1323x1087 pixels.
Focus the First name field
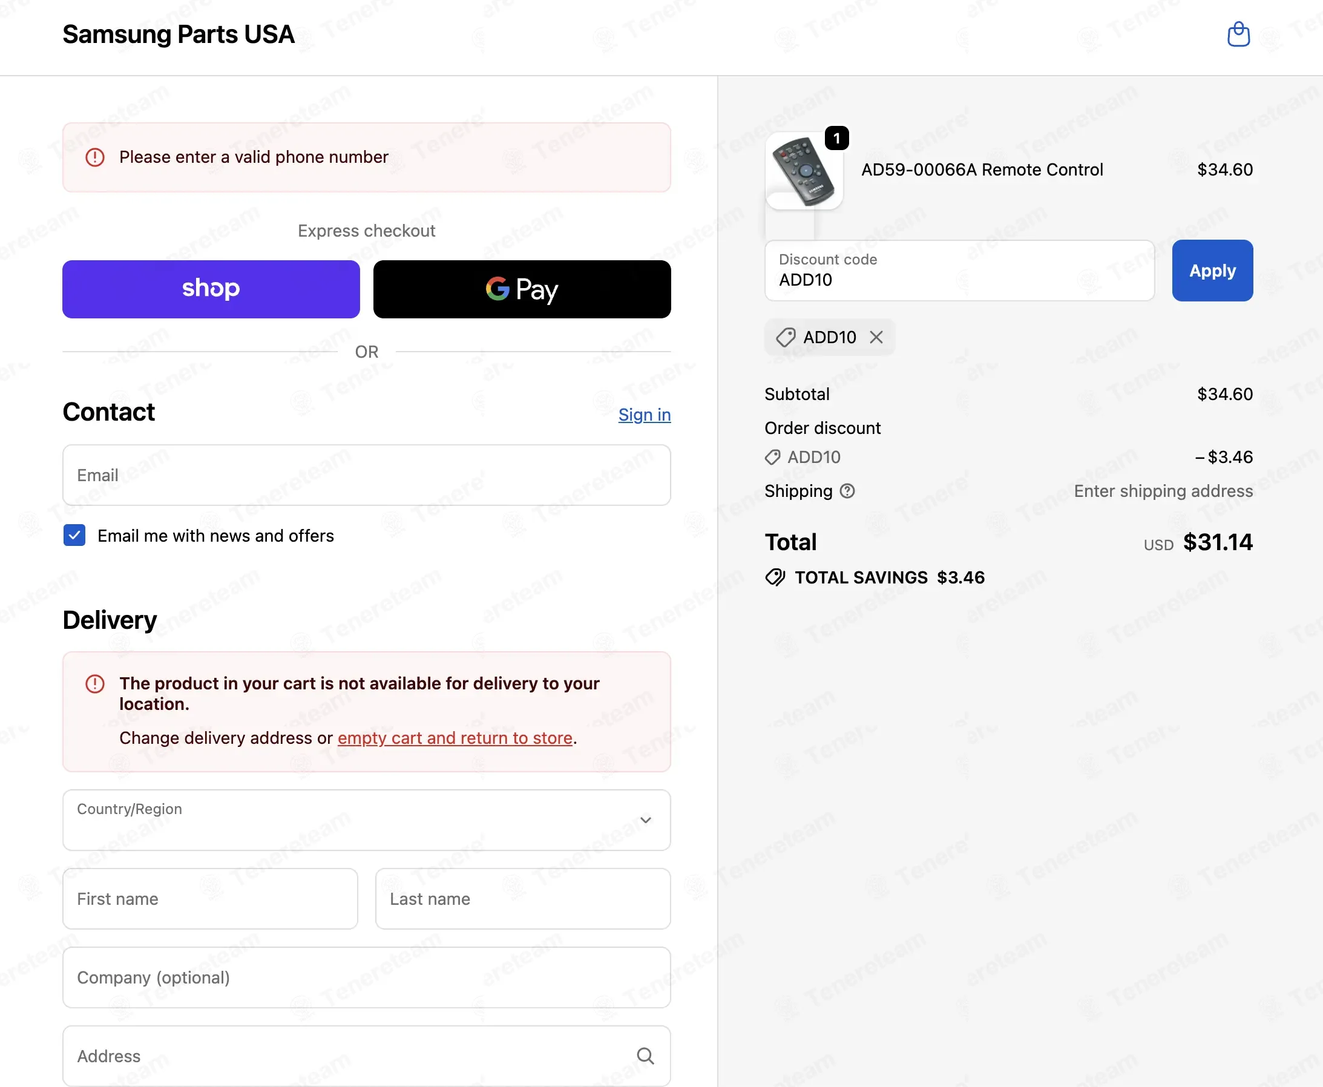pos(211,899)
